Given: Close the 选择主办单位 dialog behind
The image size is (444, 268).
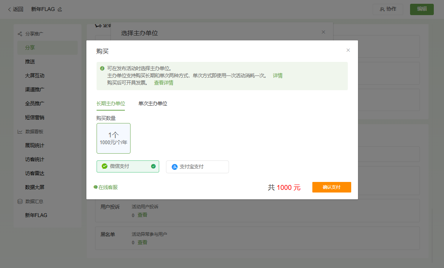Looking at the screenshot, I should (x=323, y=32).
